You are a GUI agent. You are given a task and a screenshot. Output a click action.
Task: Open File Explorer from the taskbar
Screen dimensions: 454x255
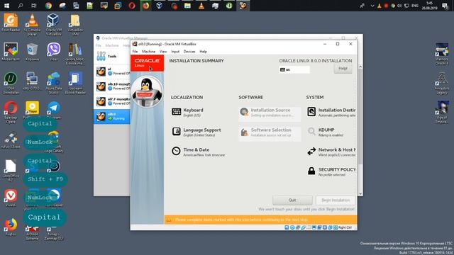(187, 6)
